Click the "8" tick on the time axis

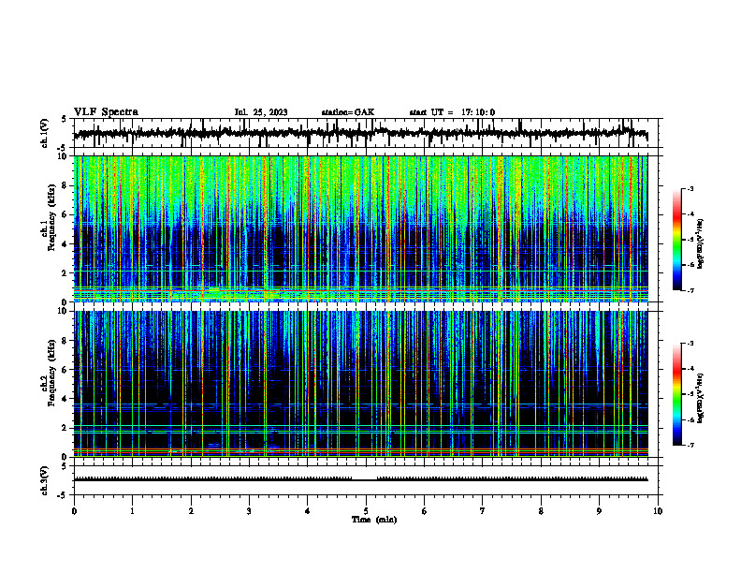tap(541, 511)
